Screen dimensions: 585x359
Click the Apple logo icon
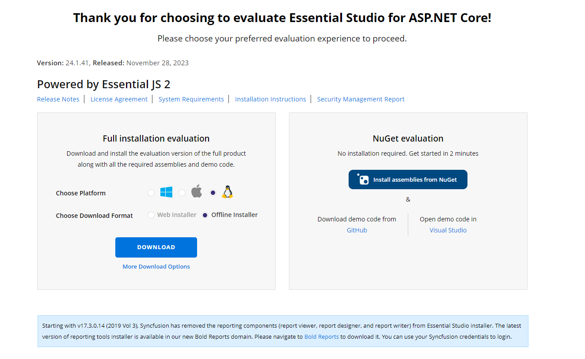pyautogui.click(x=196, y=191)
